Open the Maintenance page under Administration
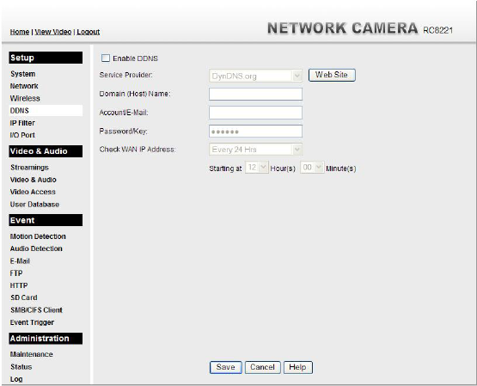Image resolution: width=477 pixels, height=386 pixels. 31,354
